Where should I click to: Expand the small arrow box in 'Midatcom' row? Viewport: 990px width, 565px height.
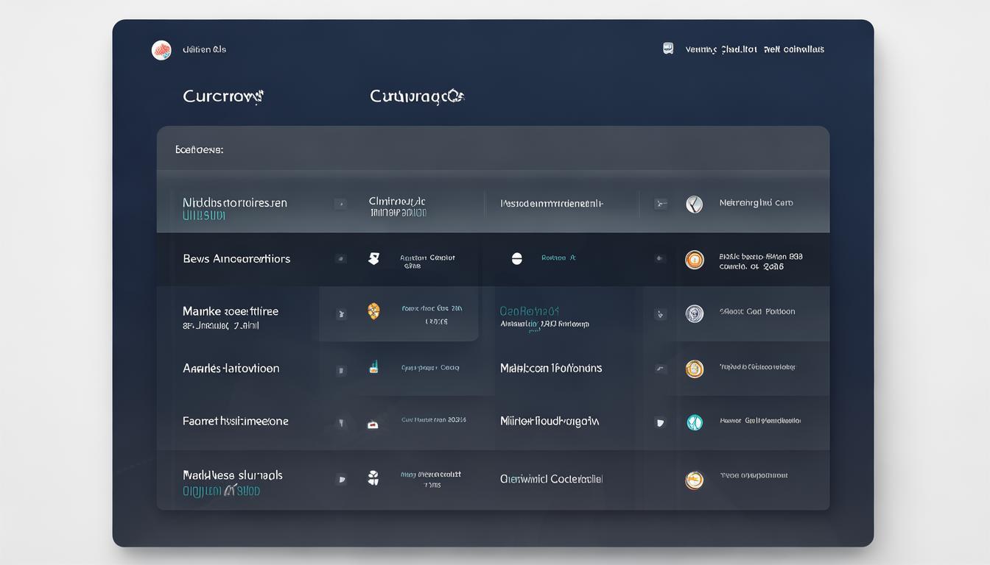click(660, 369)
